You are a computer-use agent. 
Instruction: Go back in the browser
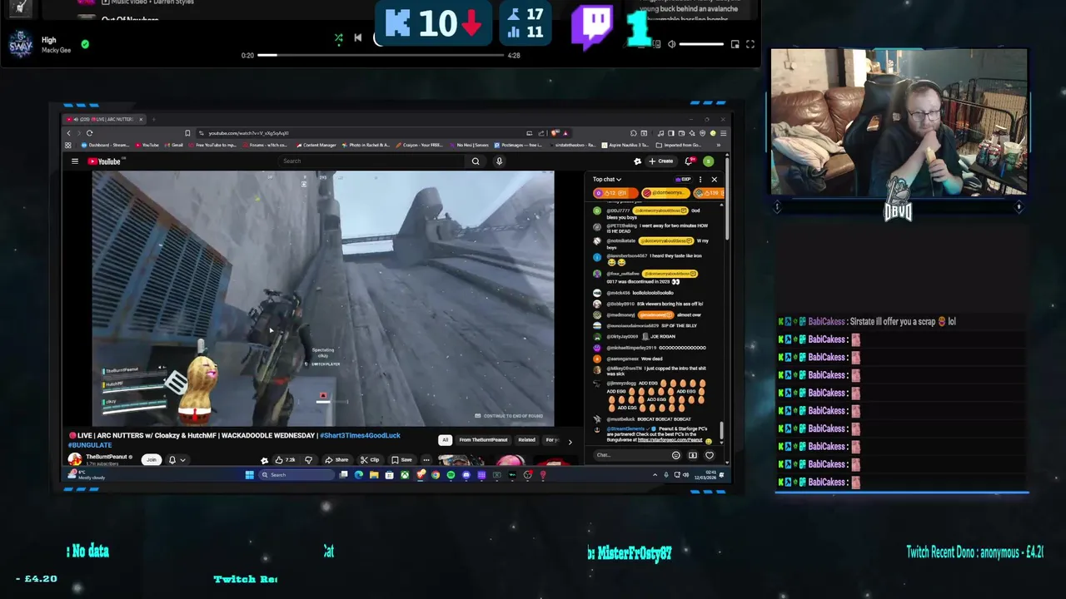[69, 133]
